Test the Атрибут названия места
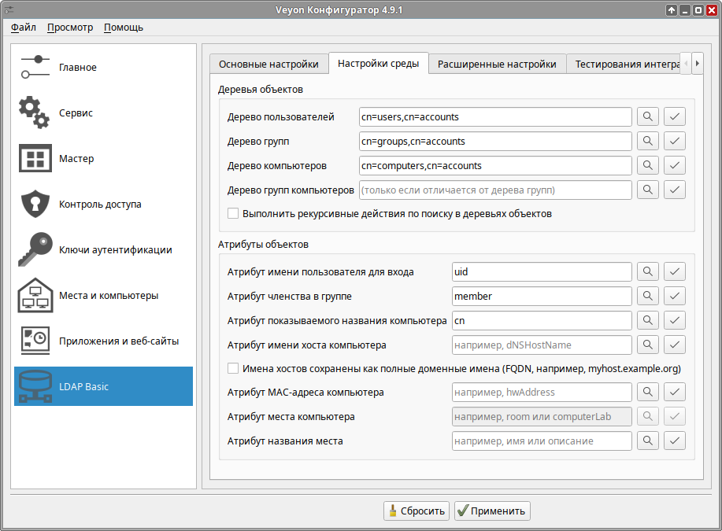This screenshot has height=531, width=722. [x=674, y=441]
